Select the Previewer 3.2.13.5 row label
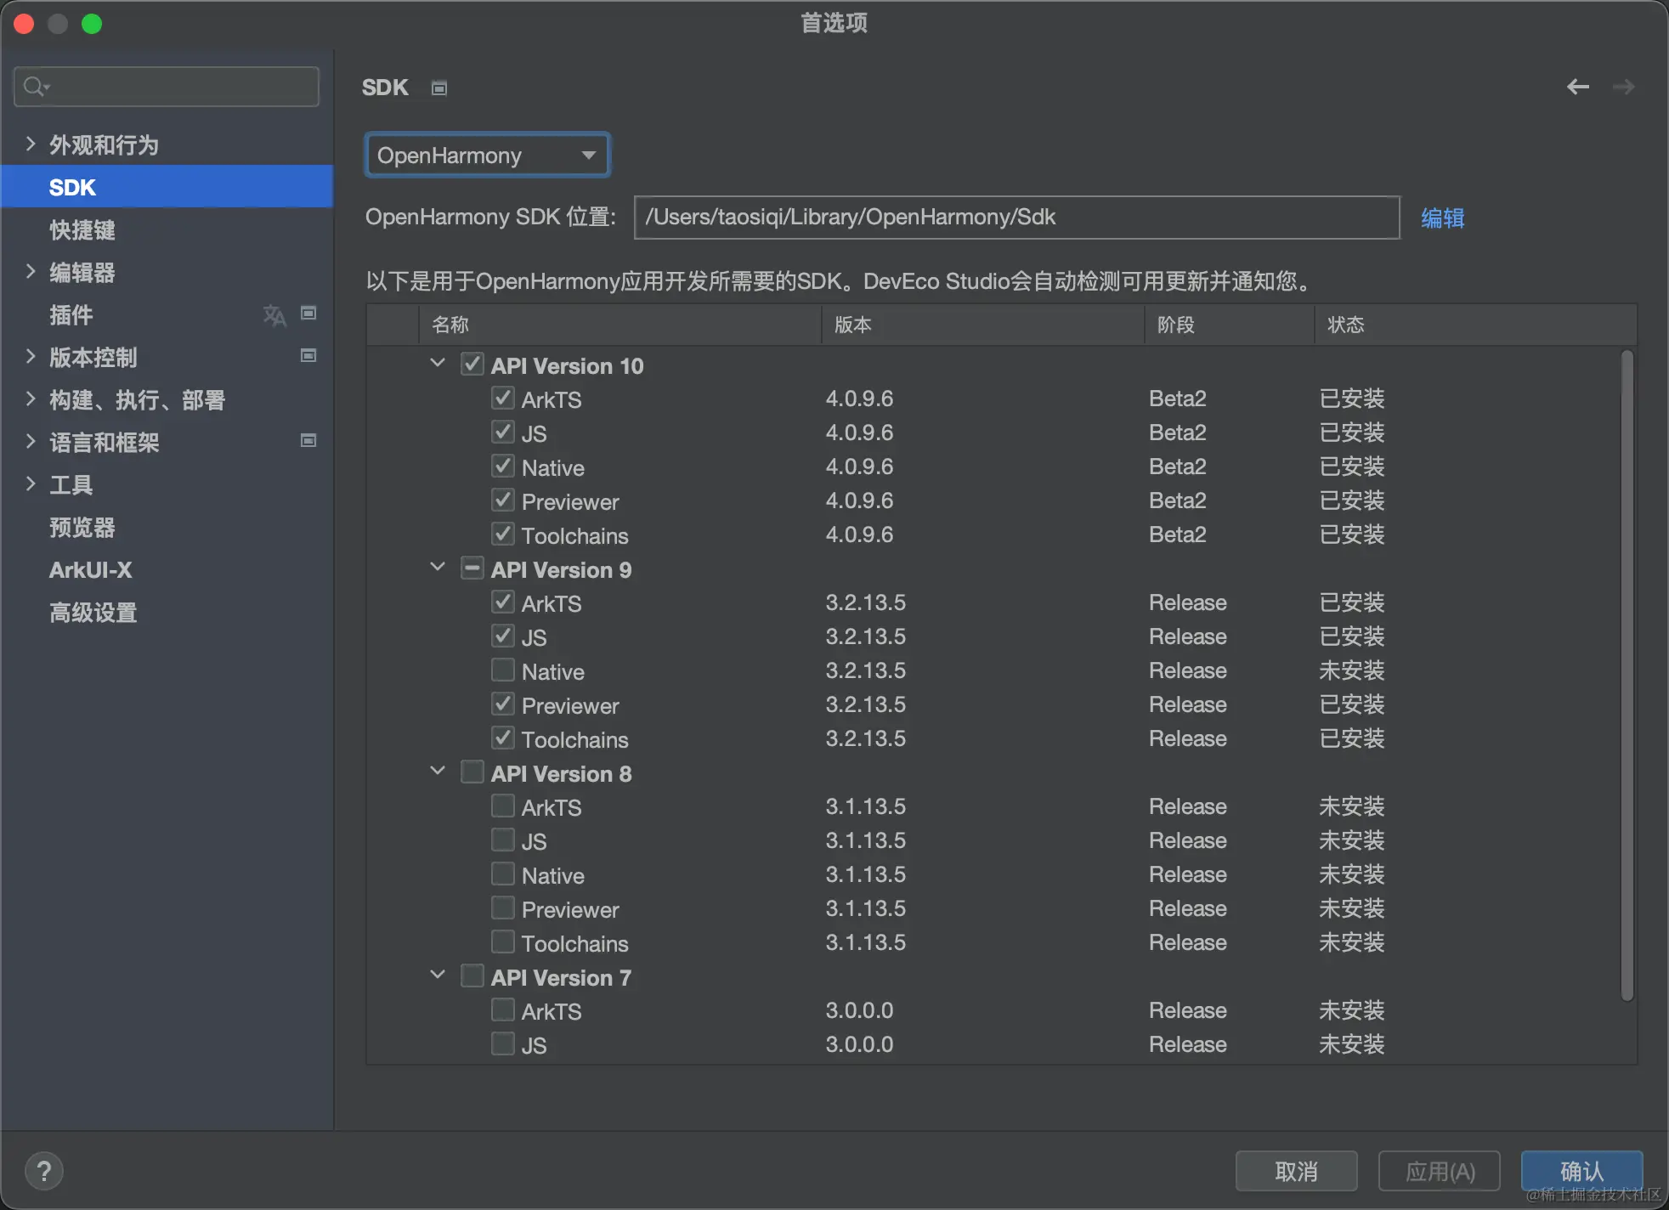Screen dimensions: 1669x1210 coord(570,705)
